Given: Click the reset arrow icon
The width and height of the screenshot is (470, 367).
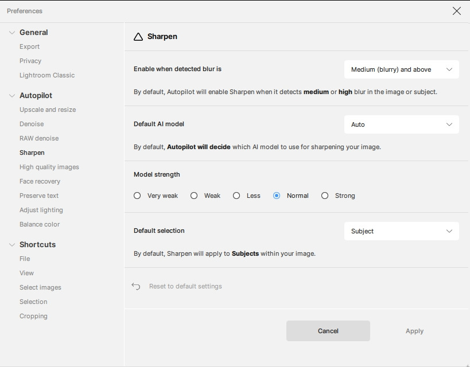Looking at the screenshot, I should tap(136, 286).
